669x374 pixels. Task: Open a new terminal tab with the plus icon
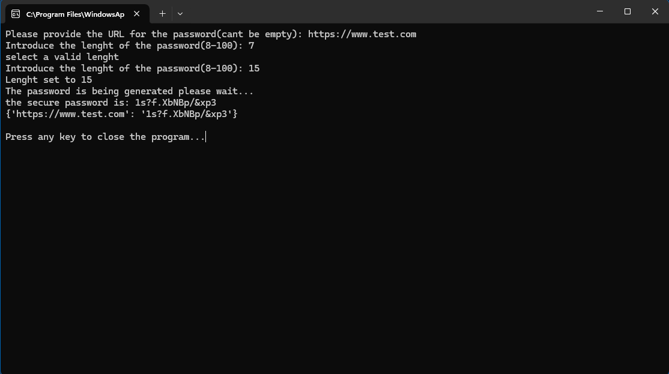(x=162, y=13)
